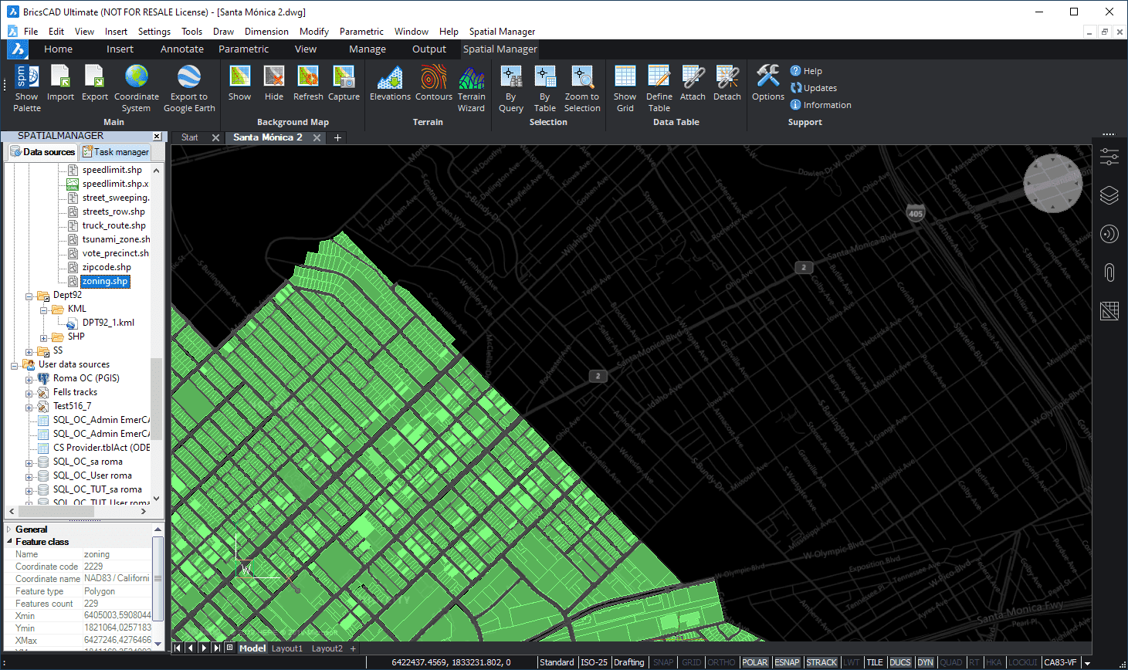The width and height of the screenshot is (1128, 670).
Task: Open the Dimension menu
Action: 266,32
